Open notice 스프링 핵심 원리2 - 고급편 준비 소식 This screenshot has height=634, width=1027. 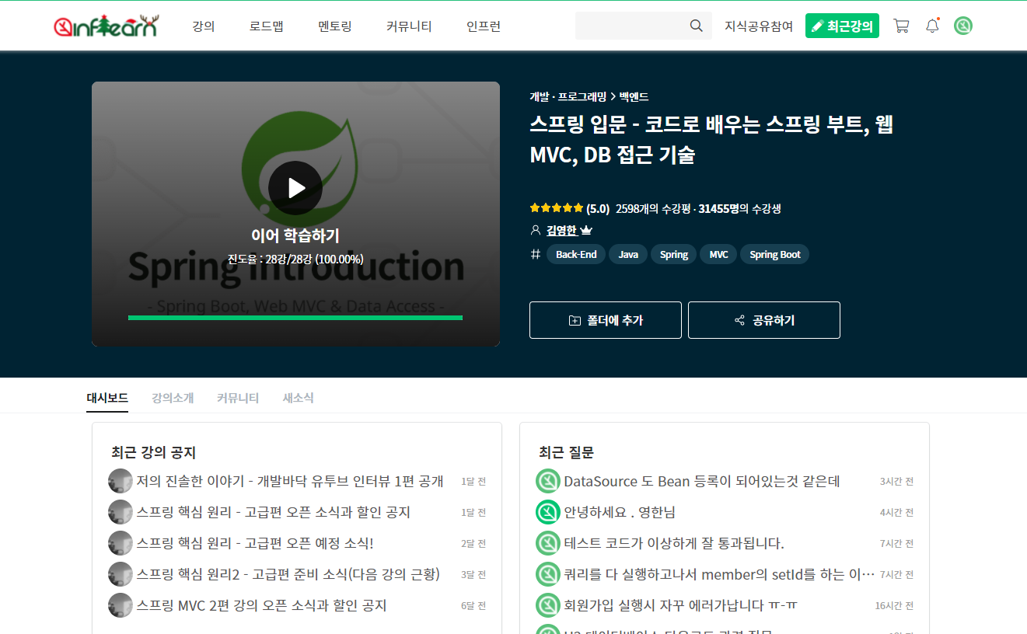[x=288, y=574]
